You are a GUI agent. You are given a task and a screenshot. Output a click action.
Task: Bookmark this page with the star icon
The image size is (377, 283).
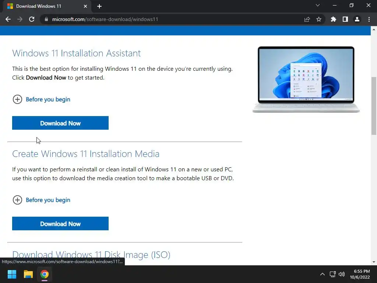point(319,19)
